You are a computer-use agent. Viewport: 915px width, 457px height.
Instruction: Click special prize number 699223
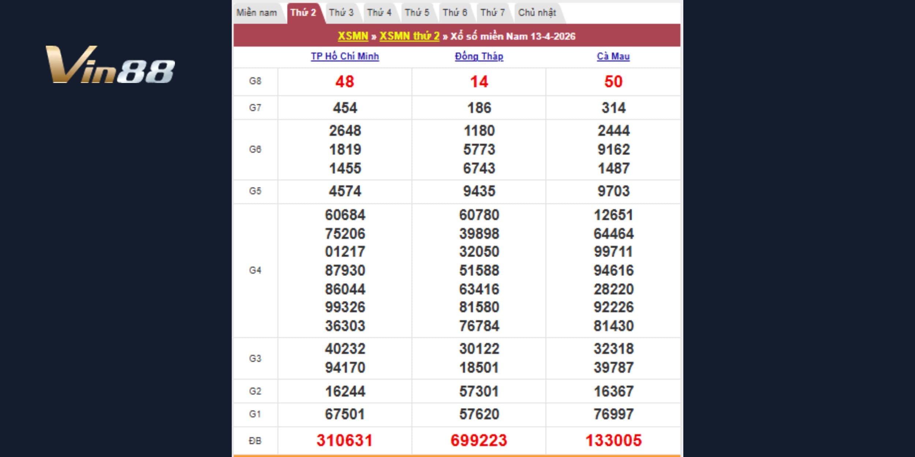pyautogui.click(x=479, y=440)
